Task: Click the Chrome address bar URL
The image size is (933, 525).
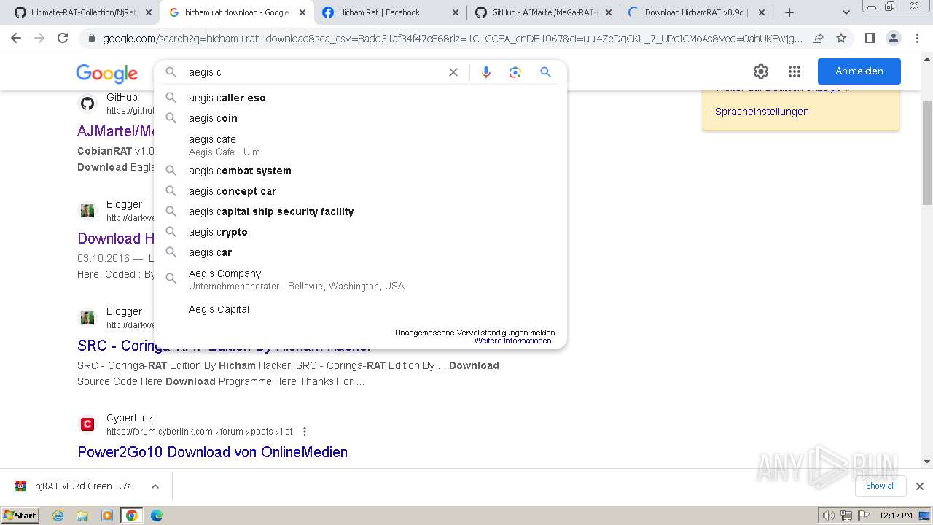Action: 452,38
